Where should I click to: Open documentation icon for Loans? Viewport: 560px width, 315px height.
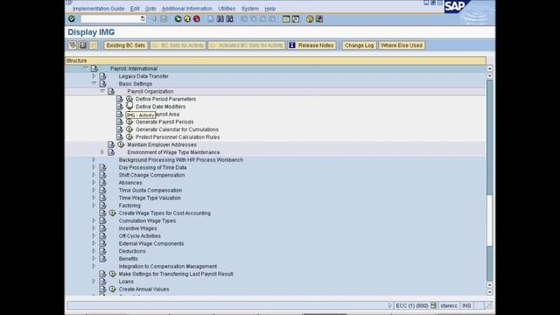pyautogui.click(x=102, y=282)
